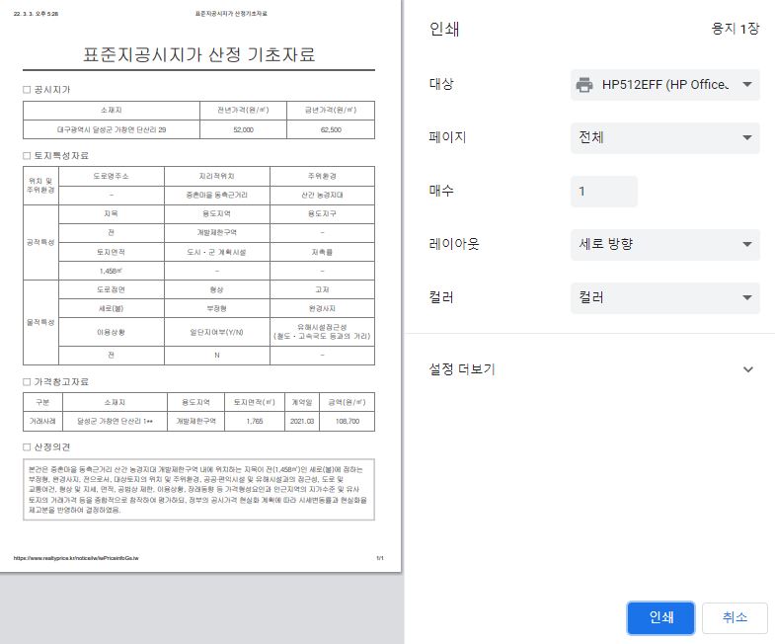The image size is (775, 644).
Task: Click the dropdown arrow of 전체 pages field
Action: [x=747, y=137]
